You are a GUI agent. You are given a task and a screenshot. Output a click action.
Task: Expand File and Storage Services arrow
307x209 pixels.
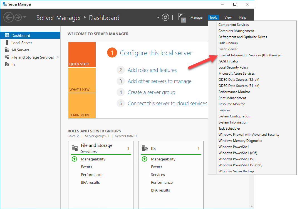click(58, 57)
